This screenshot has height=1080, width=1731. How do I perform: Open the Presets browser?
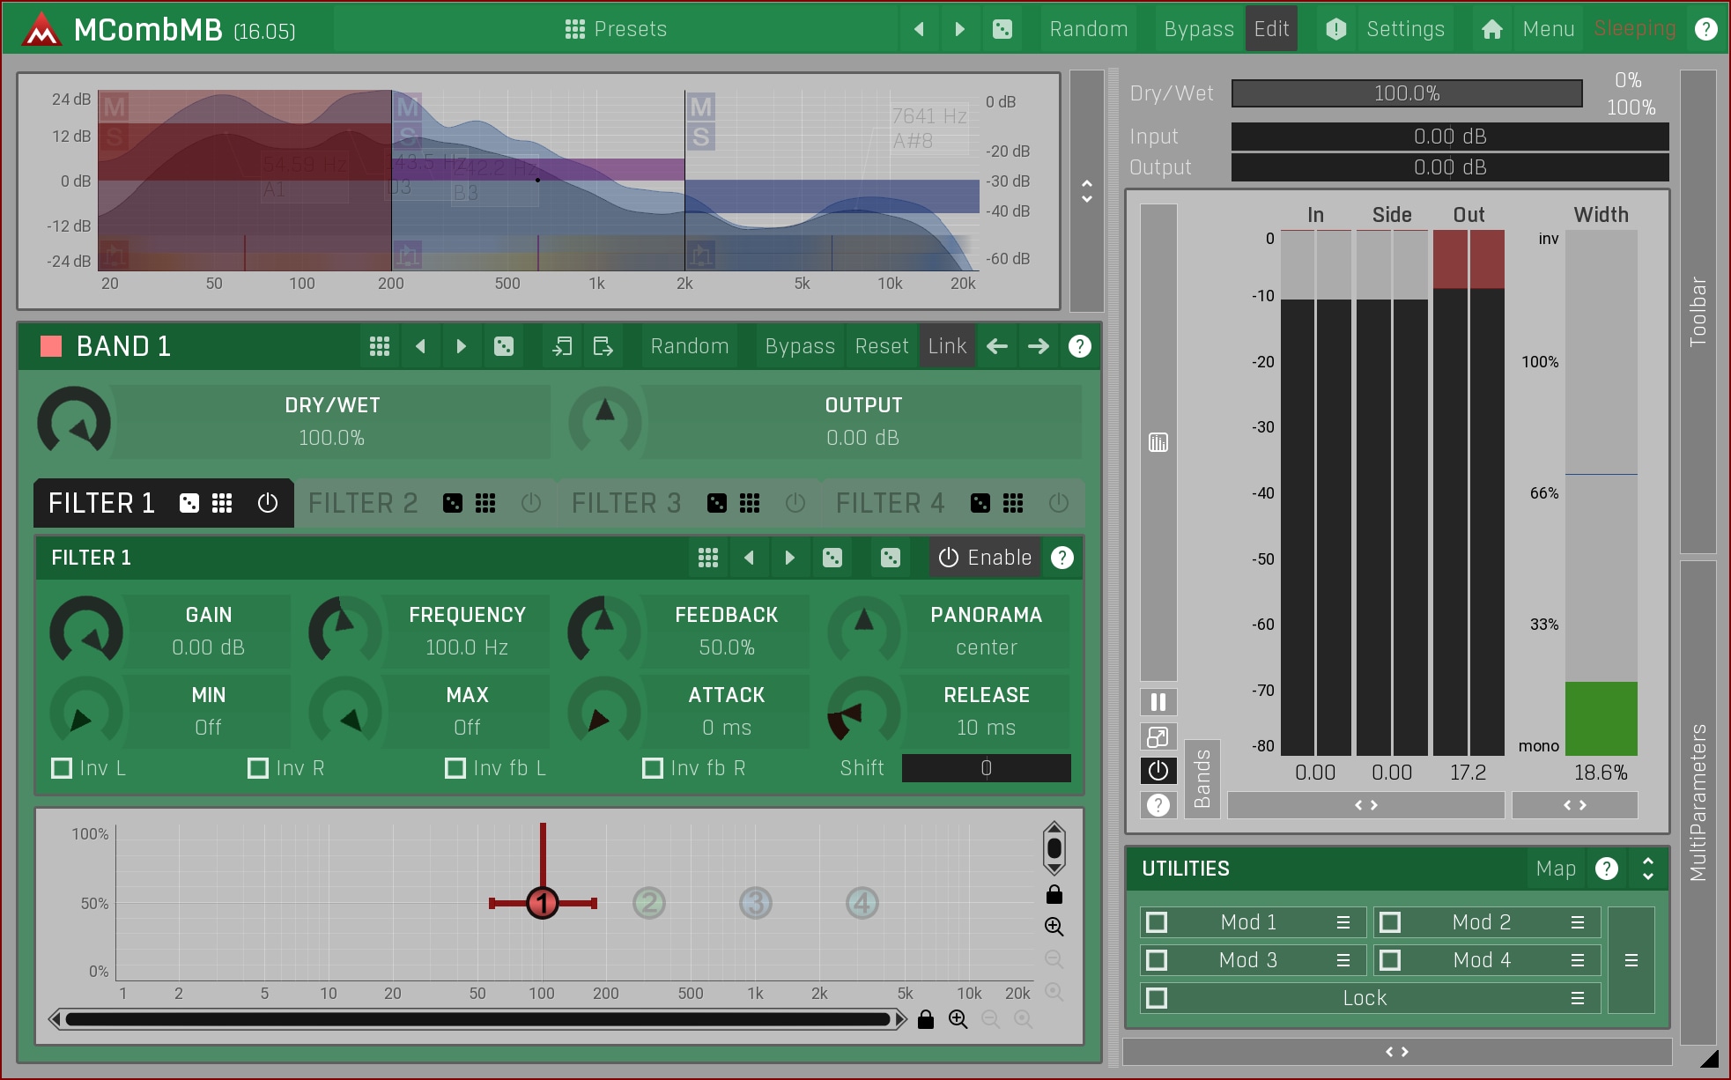pyautogui.click(x=616, y=29)
